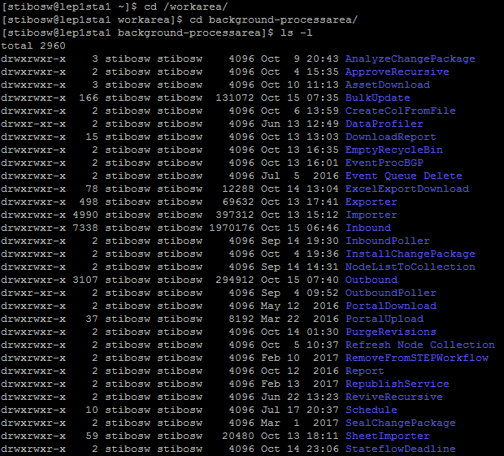The height and width of the screenshot is (456, 504).
Task: Select the Event Queue Delete directory name
Action: tap(403, 176)
